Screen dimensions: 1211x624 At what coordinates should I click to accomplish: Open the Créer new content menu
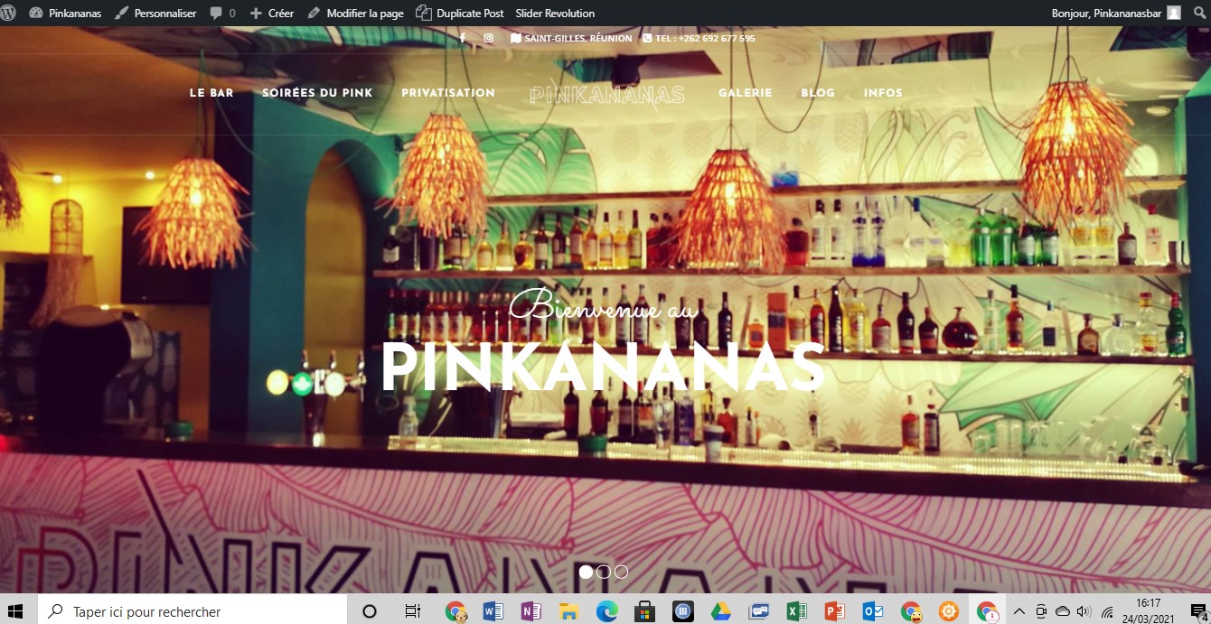pyautogui.click(x=272, y=13)
